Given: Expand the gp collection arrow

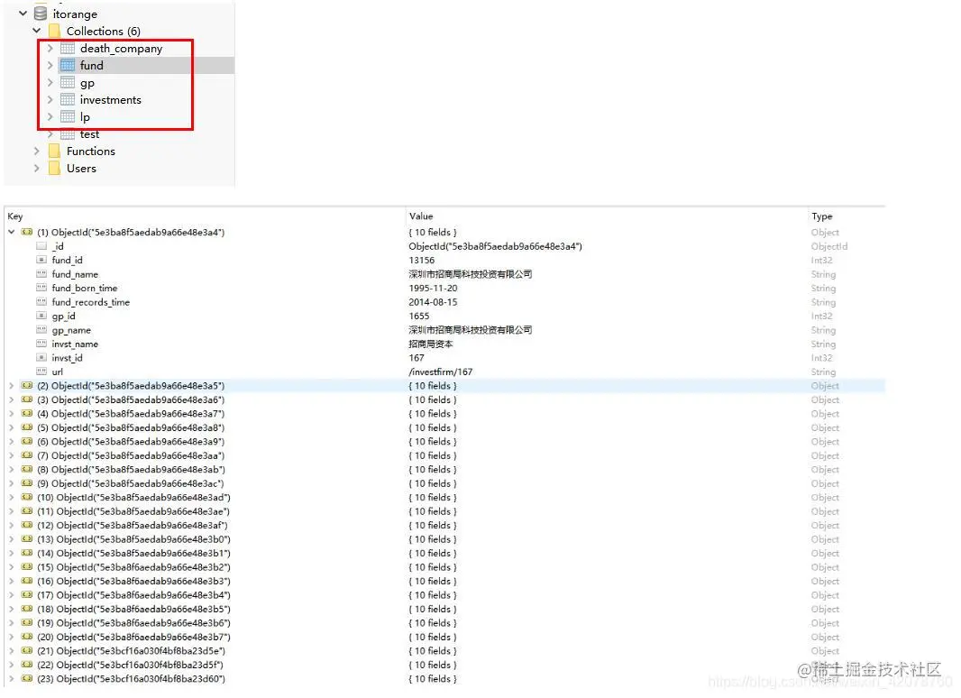Looking at the screenshot, I should pyautogui.click(x=50, y=82).
